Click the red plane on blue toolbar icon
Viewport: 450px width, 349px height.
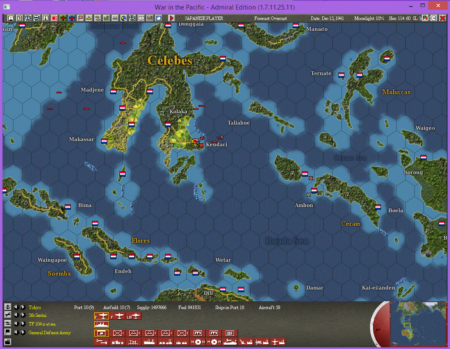pos(72,18)
